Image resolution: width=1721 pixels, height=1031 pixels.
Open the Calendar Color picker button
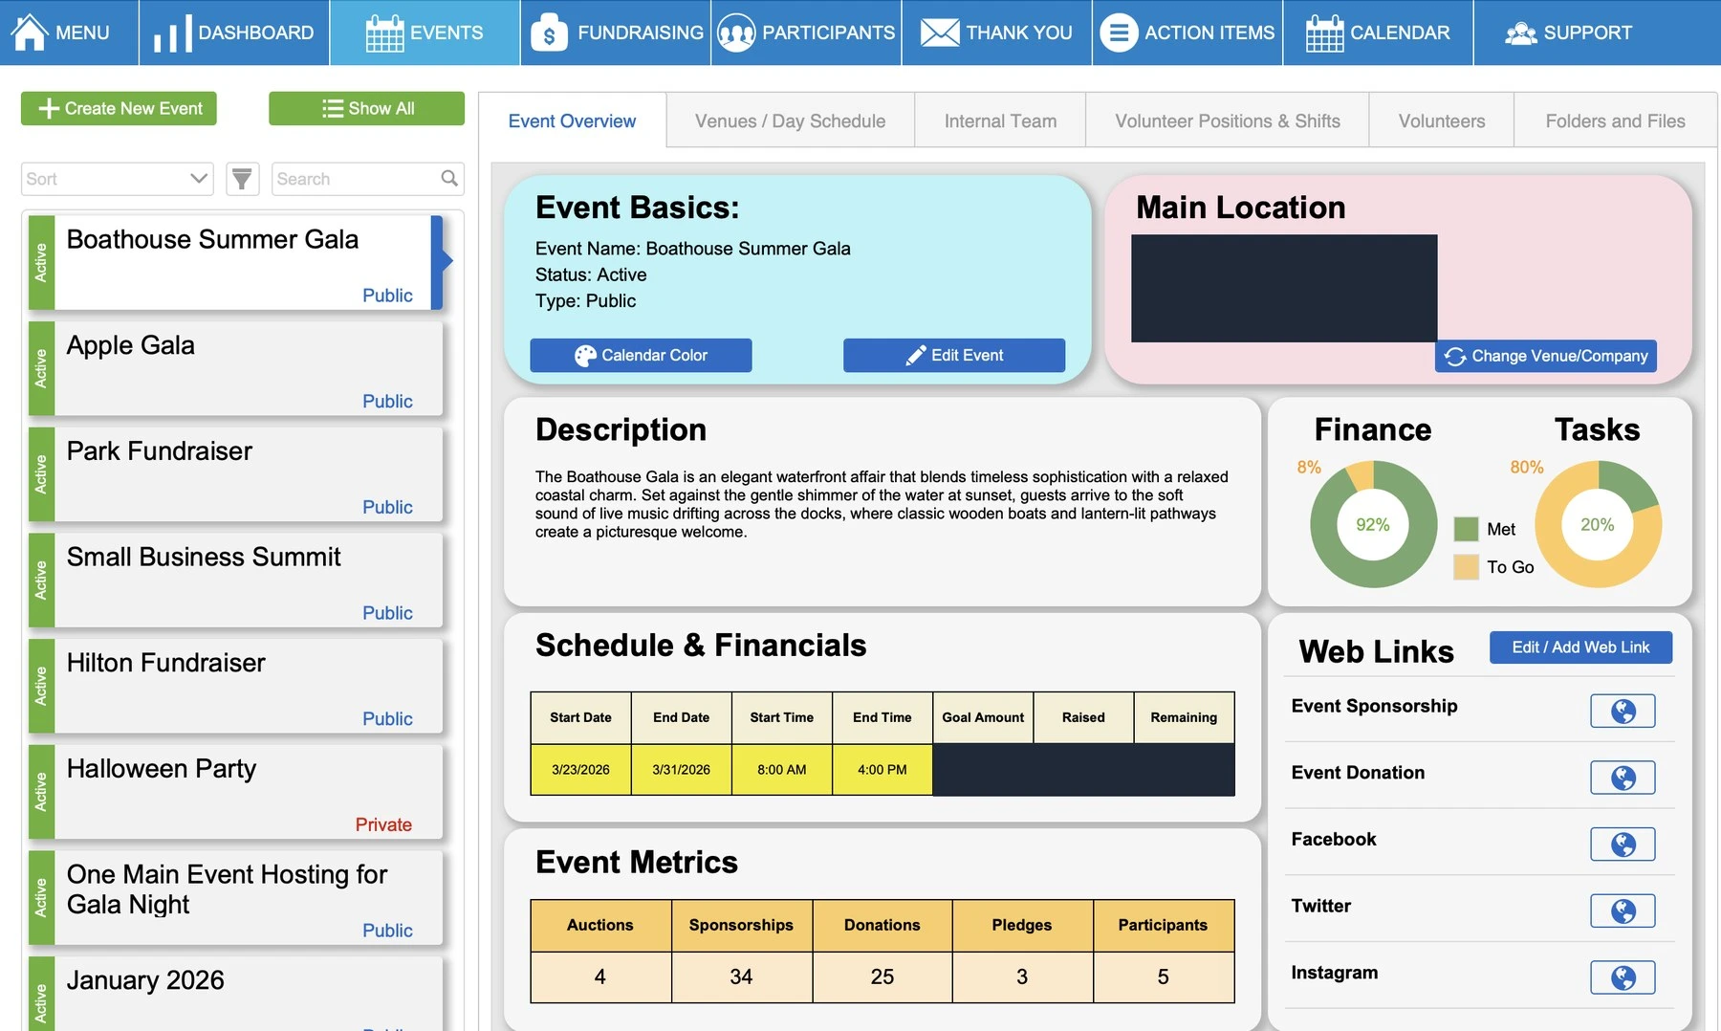pos(641,355)
